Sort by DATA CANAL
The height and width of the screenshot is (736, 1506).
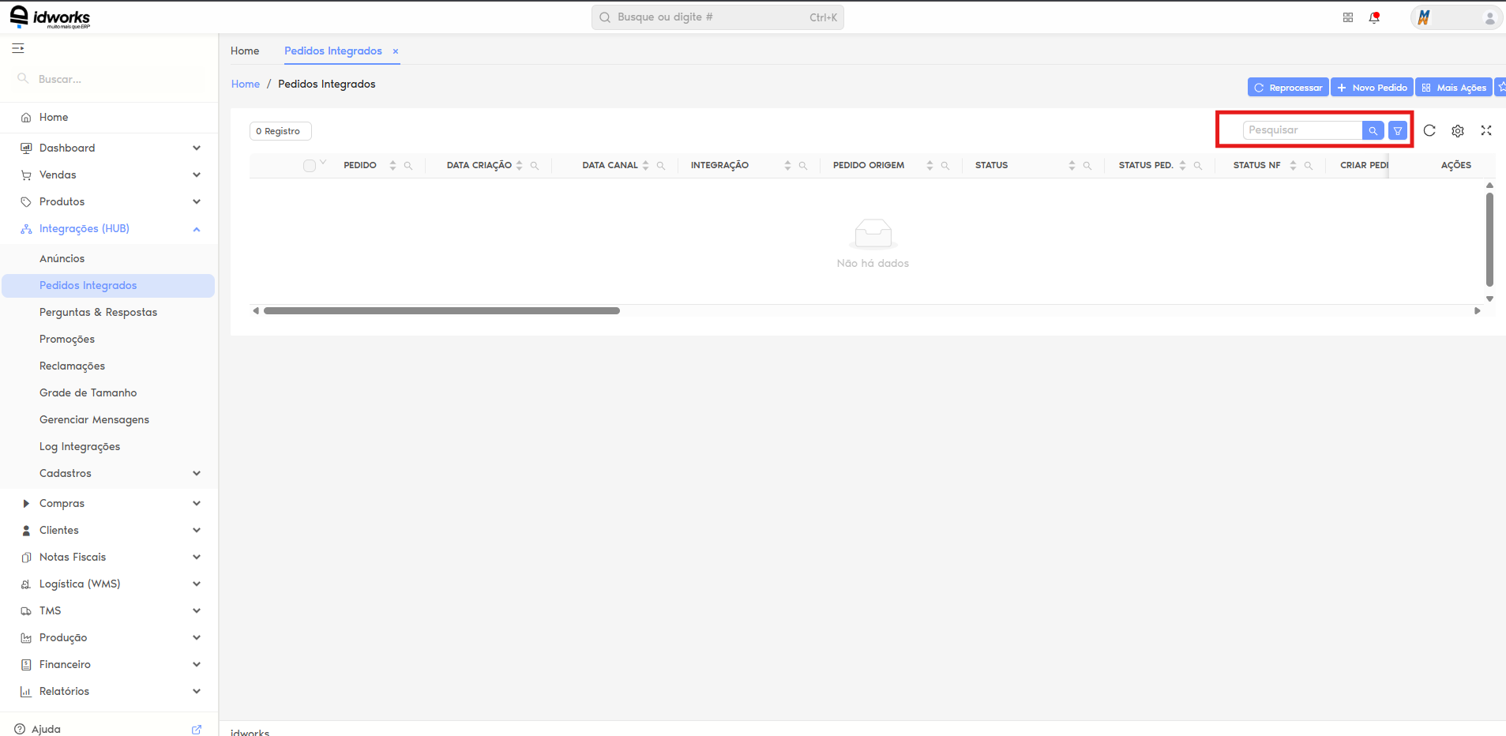click(645, 165)
